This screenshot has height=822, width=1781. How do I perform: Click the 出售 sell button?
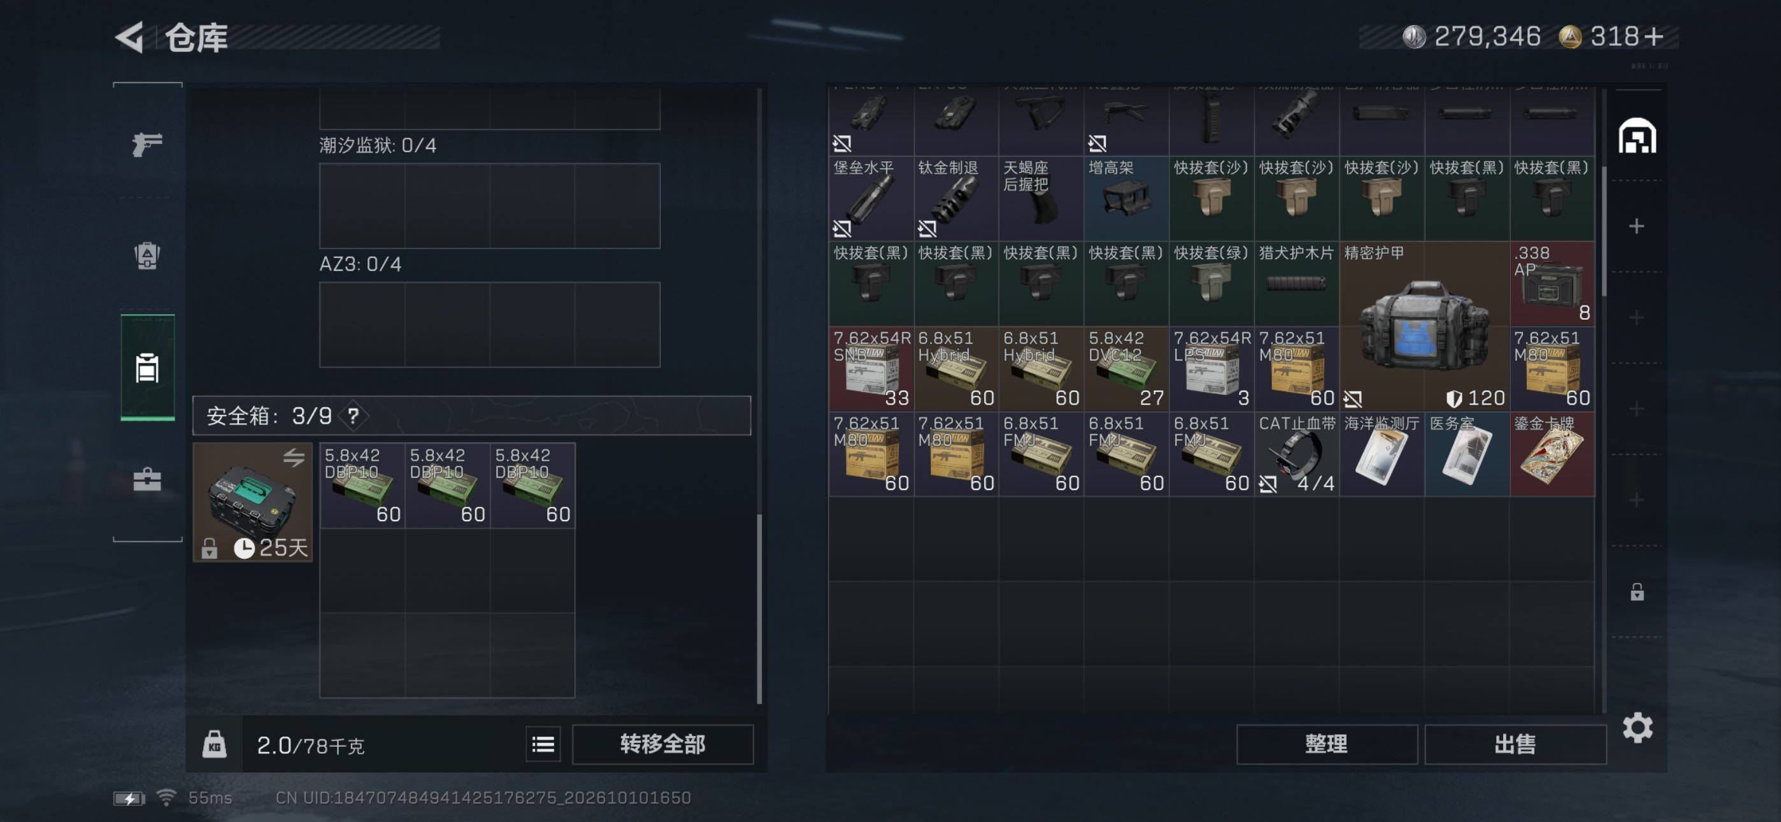[1515, 744]
